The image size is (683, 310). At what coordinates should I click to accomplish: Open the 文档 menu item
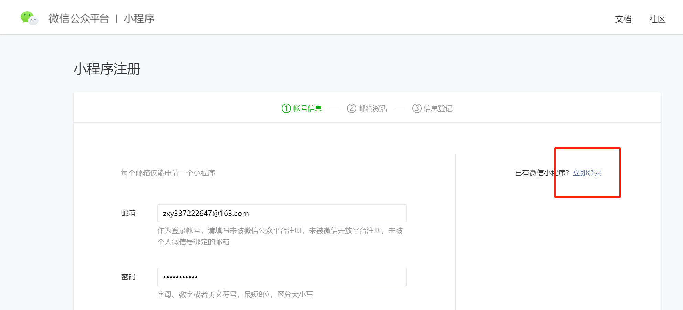pos(623,19)
